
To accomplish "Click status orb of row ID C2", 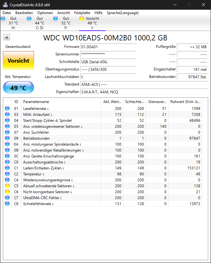I will click(7, 174).
